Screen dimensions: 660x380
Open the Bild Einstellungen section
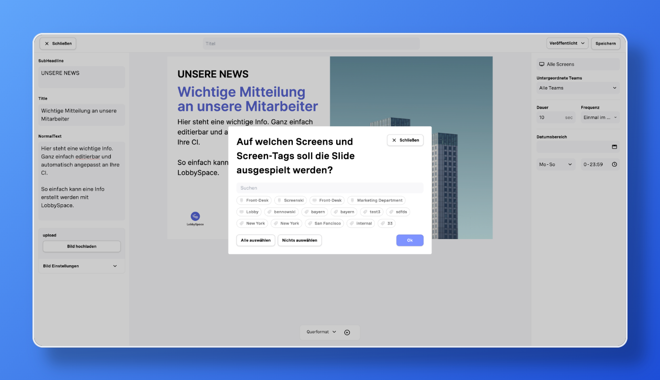pyautogui.click(x=82, y=266)
